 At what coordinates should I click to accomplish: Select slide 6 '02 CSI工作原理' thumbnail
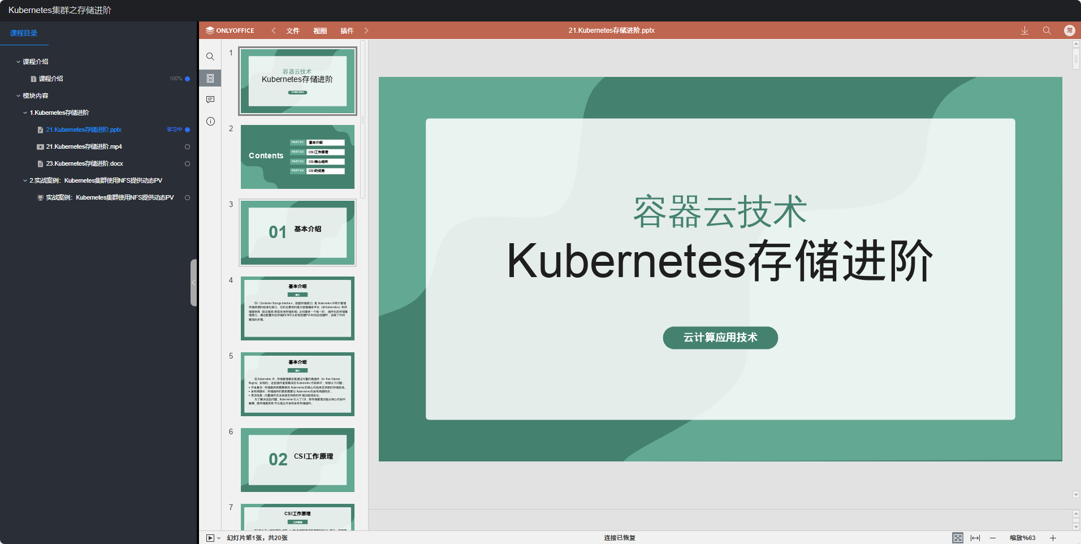(297, 460)
